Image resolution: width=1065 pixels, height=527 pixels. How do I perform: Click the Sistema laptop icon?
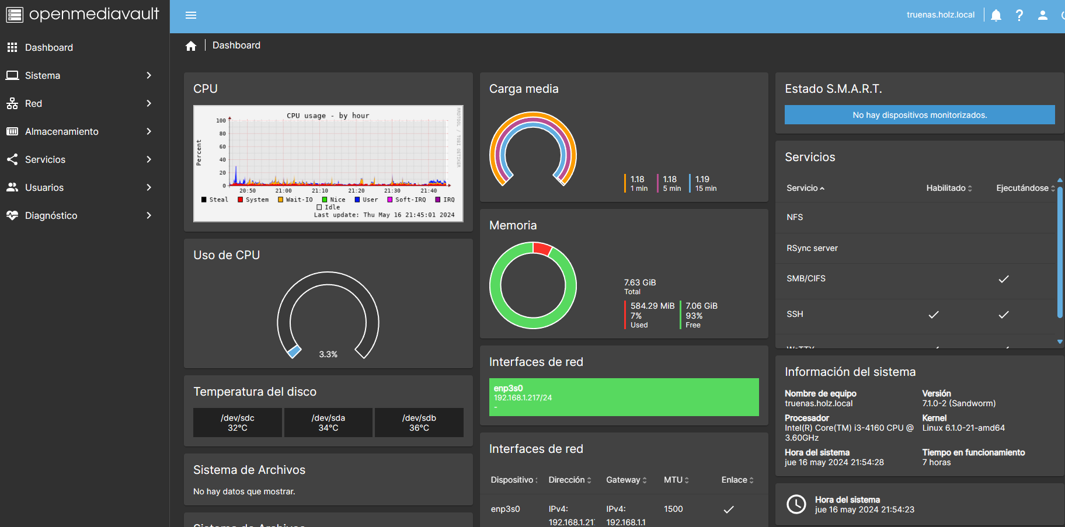pos(12,75)
